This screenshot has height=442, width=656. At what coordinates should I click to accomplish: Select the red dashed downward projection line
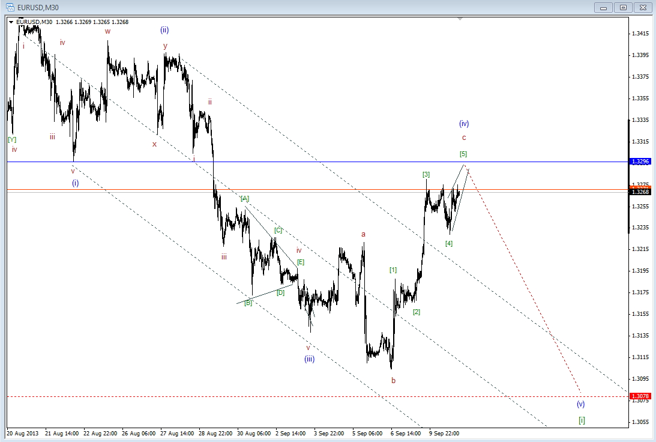tap(523, 278)
